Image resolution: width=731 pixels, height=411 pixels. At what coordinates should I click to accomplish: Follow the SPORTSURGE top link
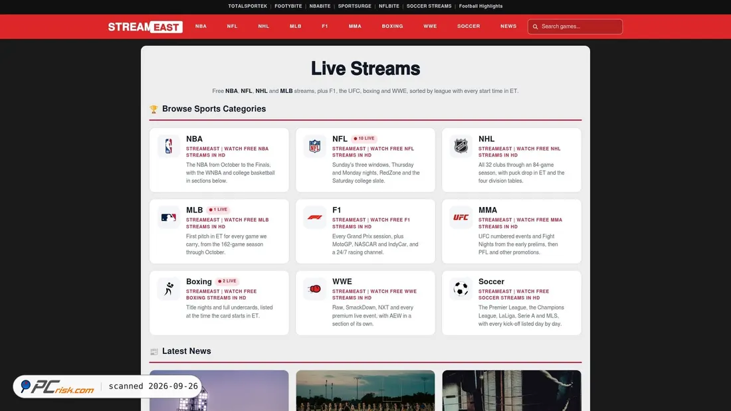(x=354, y=6)
